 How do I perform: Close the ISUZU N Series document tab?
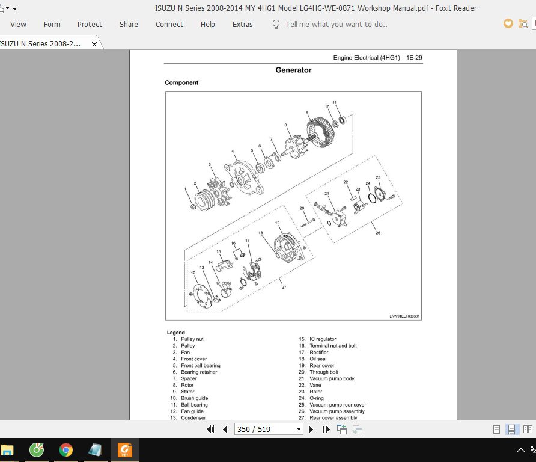[x=94, y=44]
